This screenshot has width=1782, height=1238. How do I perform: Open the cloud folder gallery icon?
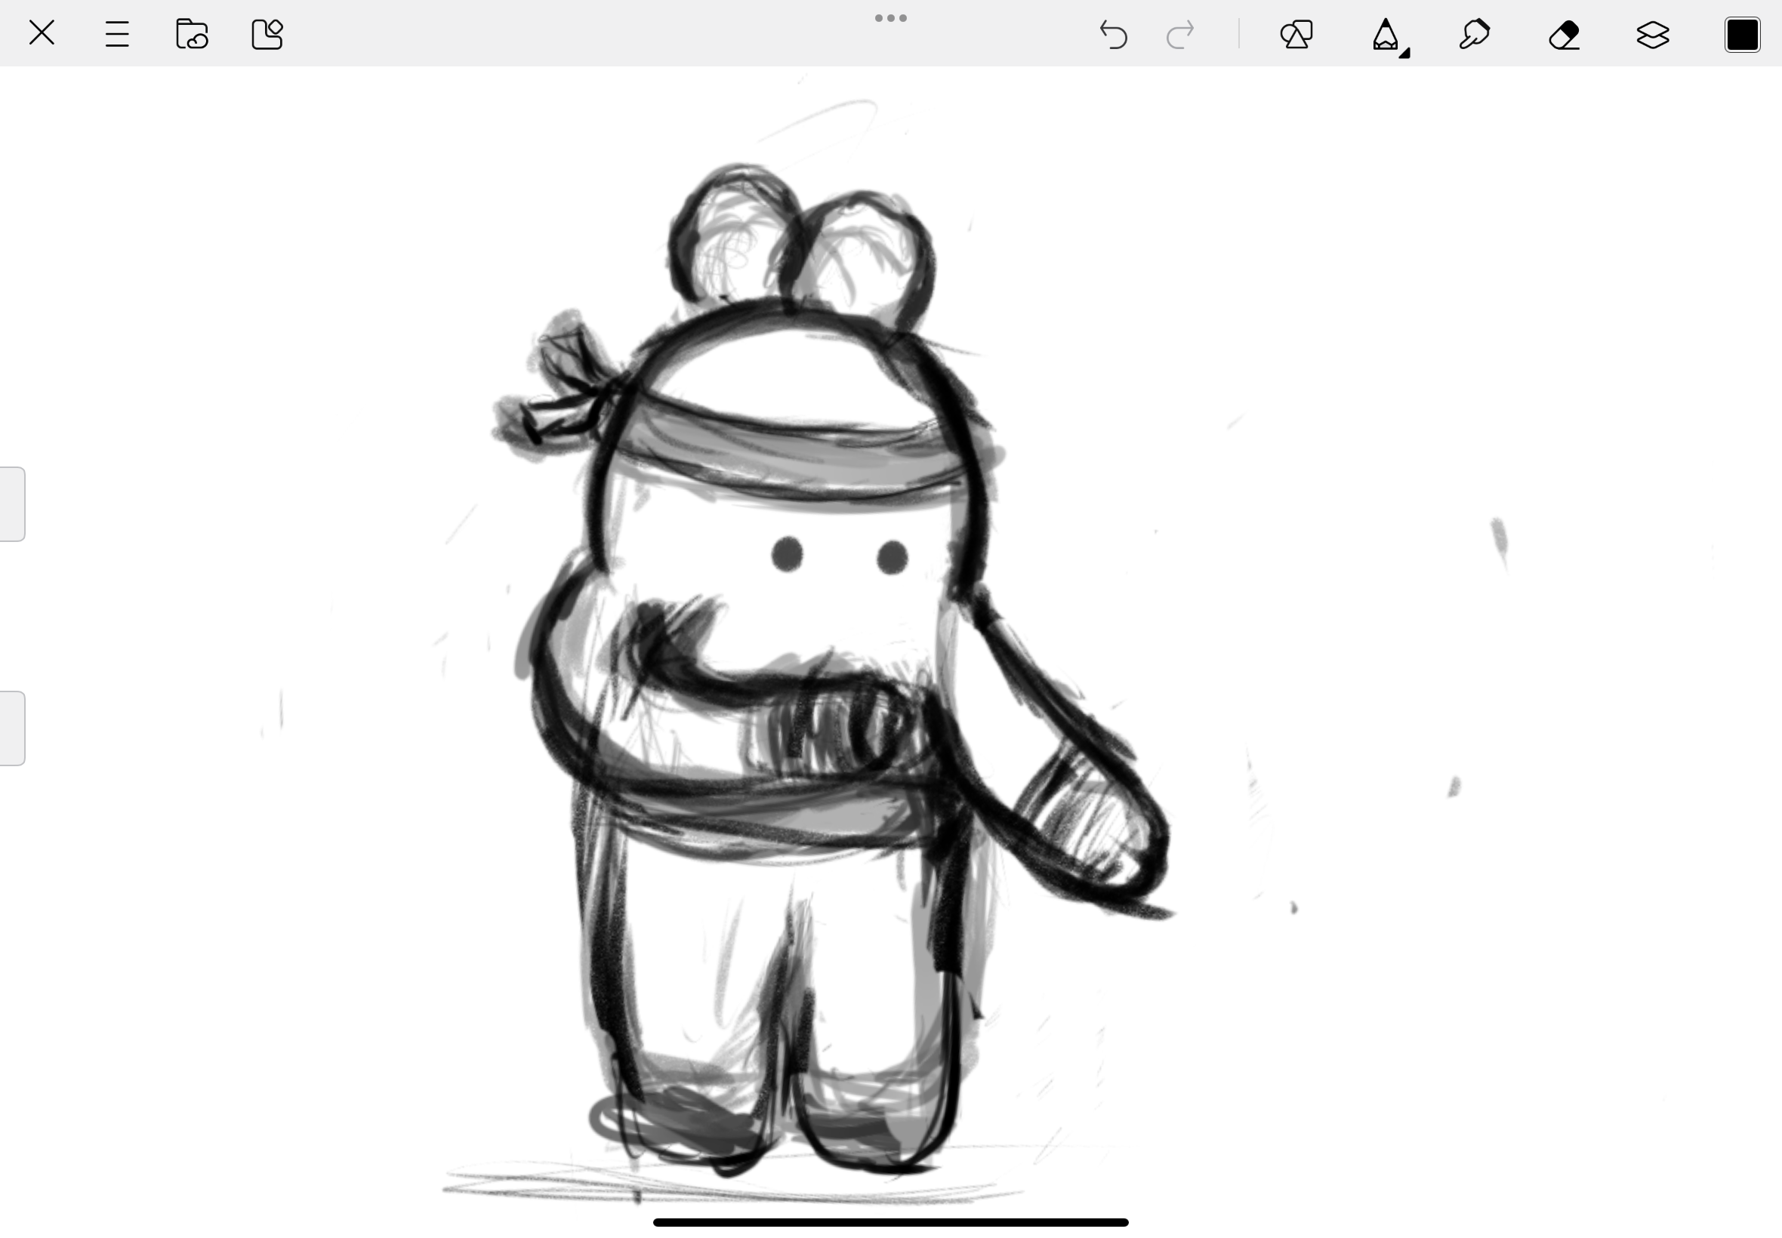192,34
